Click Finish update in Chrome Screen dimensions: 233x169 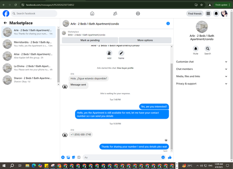coord(222,5)
